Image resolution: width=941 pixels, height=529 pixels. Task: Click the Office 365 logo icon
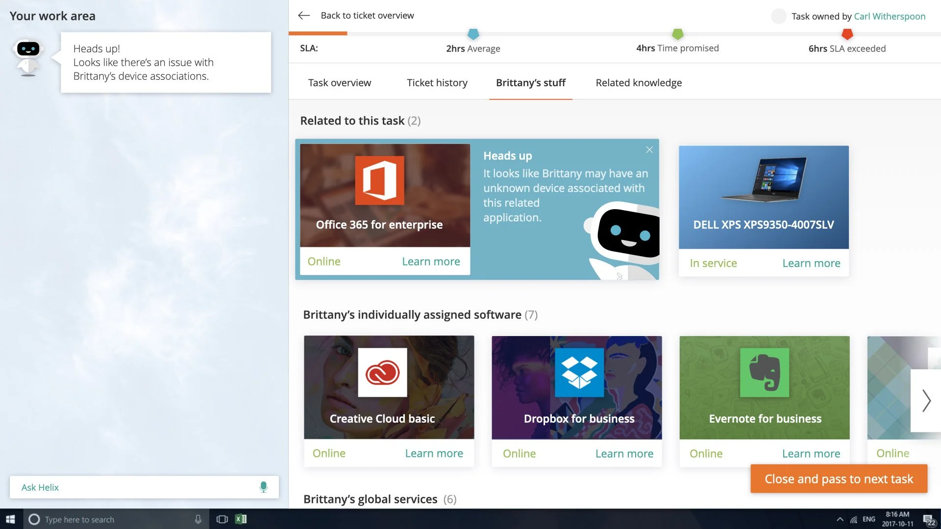click(379, 180)
